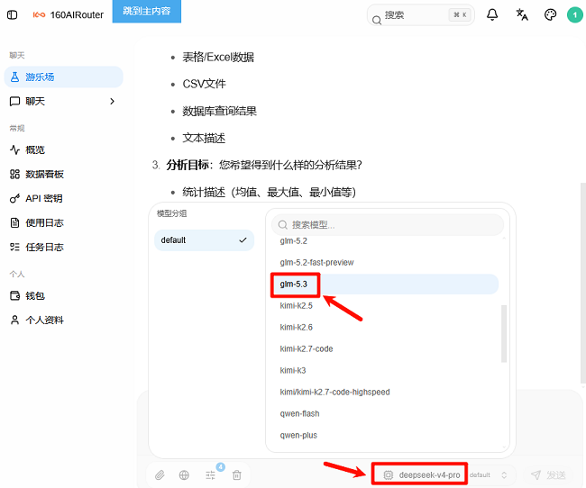The image size is (586, 488).
Task: Click the page vertical scrollbar
Action: [x=583, y=283]
